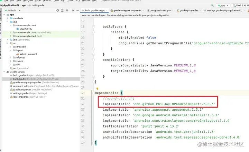
Task: Close the settings.gradle (MyApplication27) tab
Action: pos(244,10)
